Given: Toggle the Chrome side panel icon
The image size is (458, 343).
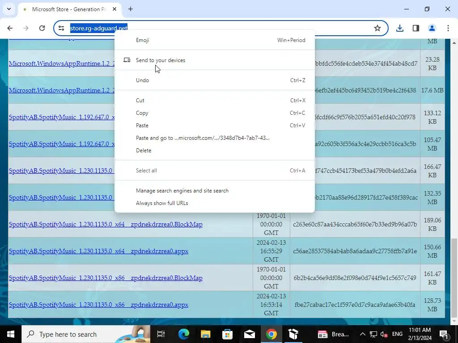Looking at the screenshot, I should 416,28.
